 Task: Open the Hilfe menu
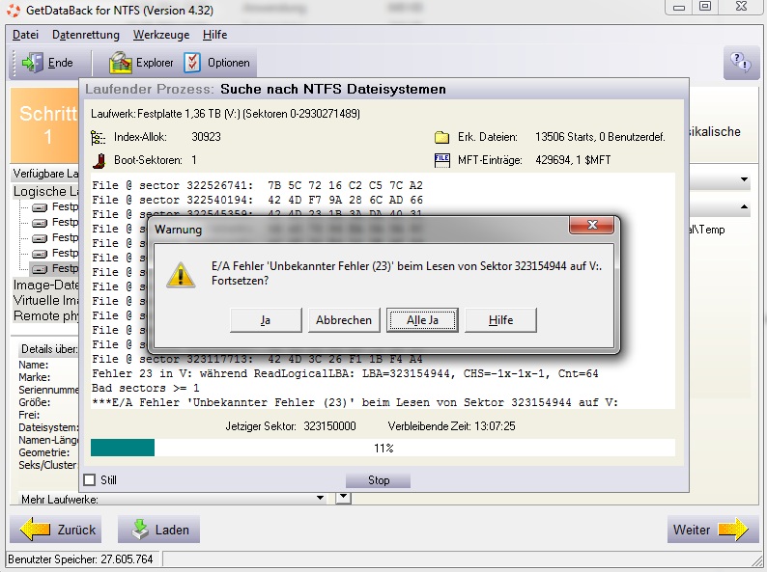(215, 35)
